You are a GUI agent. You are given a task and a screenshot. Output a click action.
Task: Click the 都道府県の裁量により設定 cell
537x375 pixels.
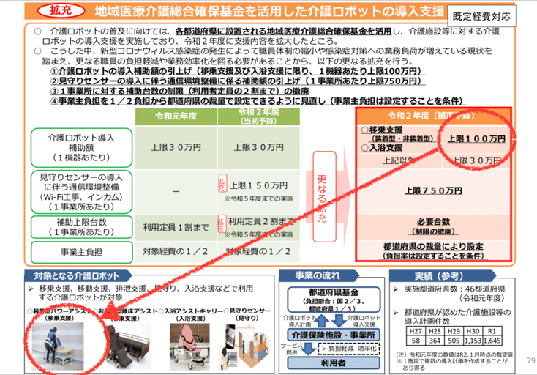433,251
